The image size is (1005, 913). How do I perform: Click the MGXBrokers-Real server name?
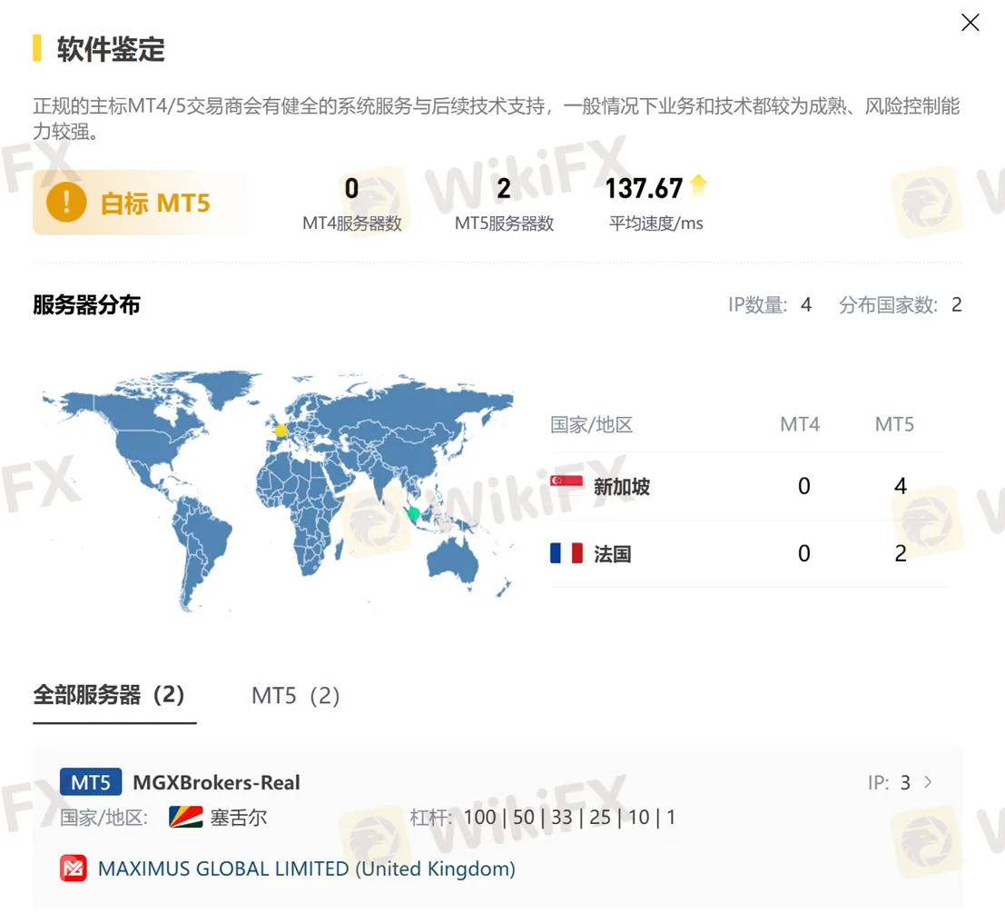(x=216, y=782)
